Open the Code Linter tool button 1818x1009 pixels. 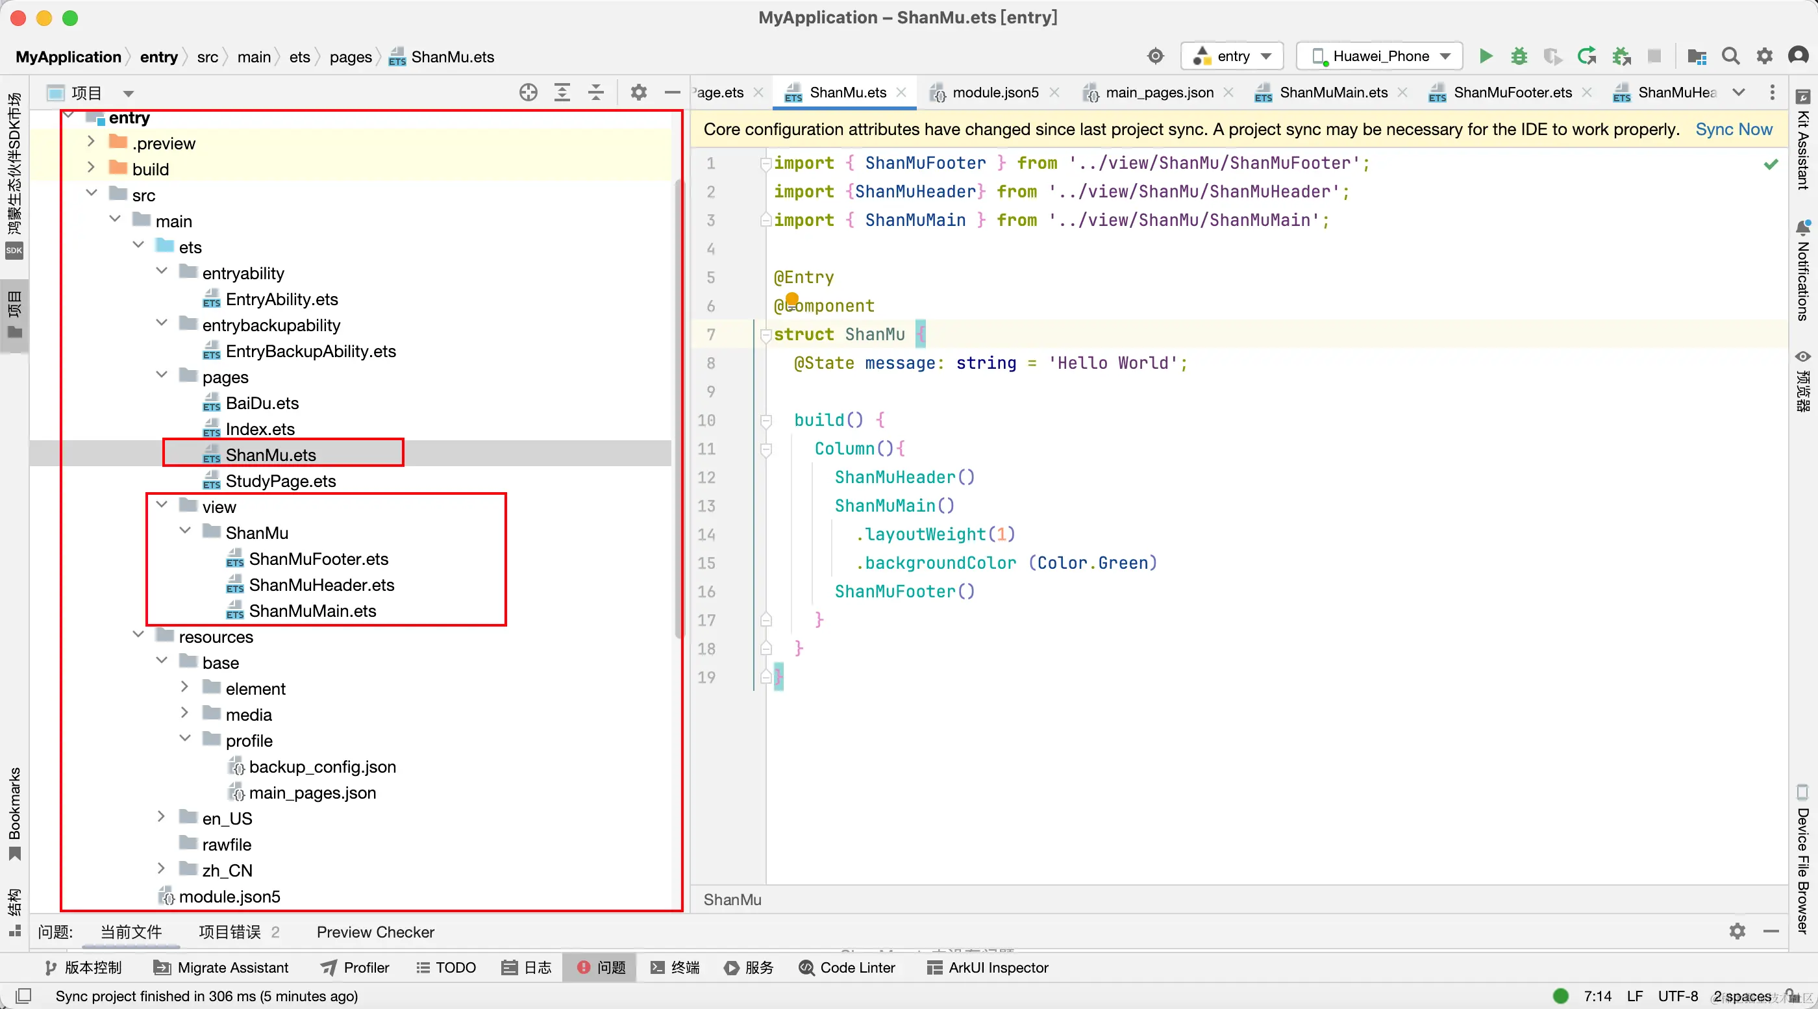point(847,967)
